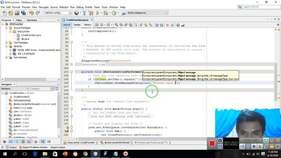Toggle the recorder speaker audio button
Screen dimensions: 281x158
point(242,147)
